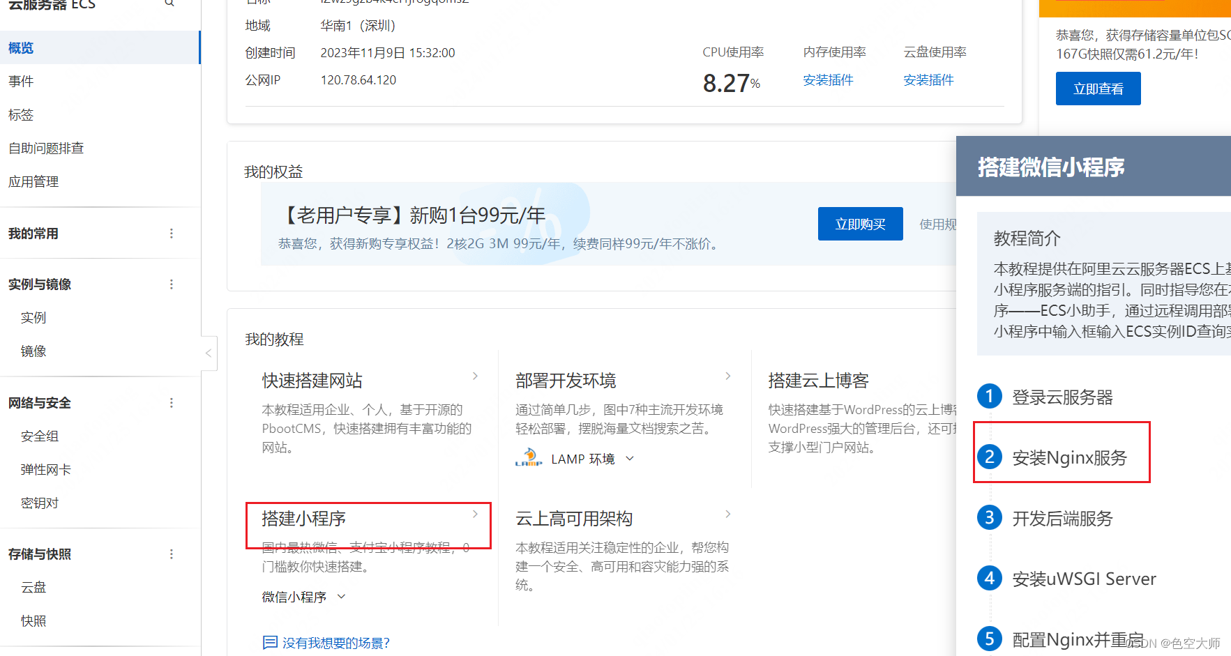Collapse the 网络与安全 section header
Screen dimensions: 1231x656
[40, 403]
